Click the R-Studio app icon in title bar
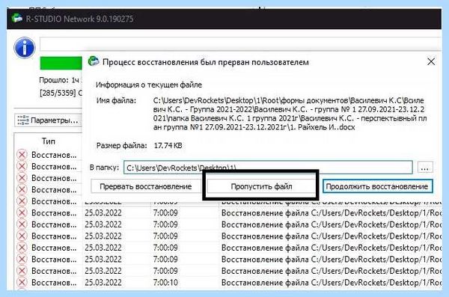This screenshot has width=449, height=297. point(17,18)
